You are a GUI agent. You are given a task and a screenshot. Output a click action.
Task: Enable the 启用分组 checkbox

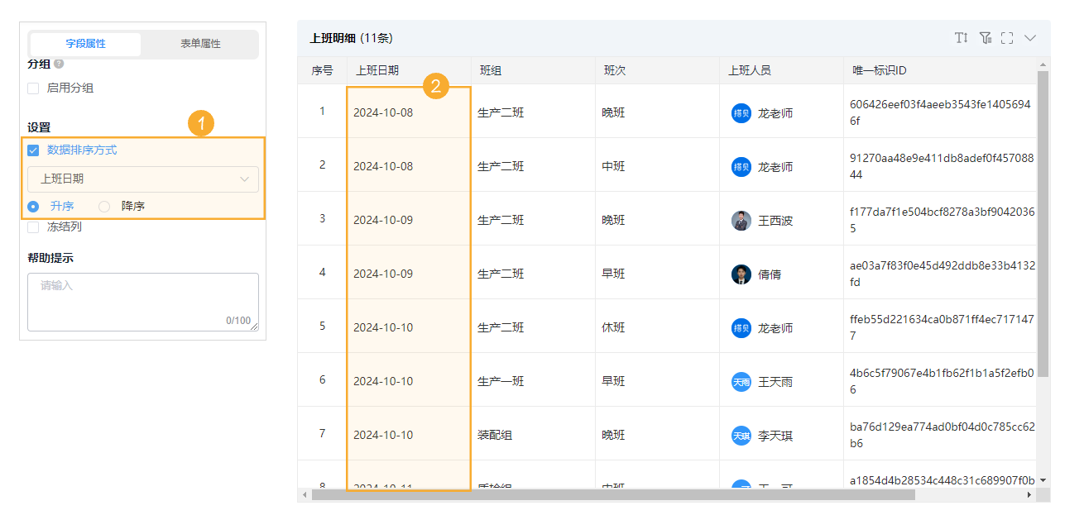click(x=34, y=88)
